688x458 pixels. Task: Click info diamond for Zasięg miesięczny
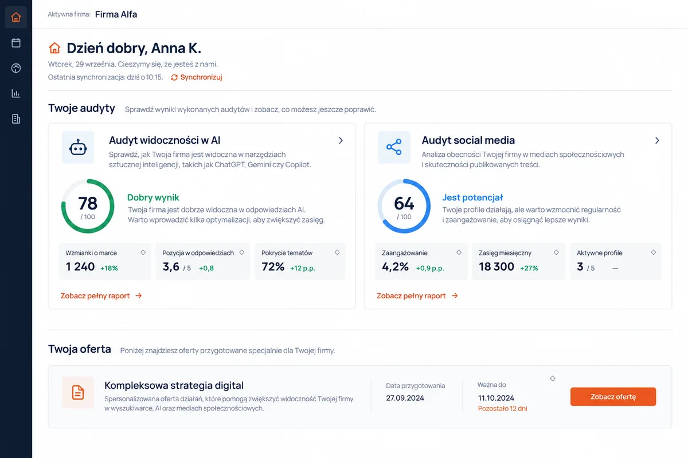(x=556, y=252)
